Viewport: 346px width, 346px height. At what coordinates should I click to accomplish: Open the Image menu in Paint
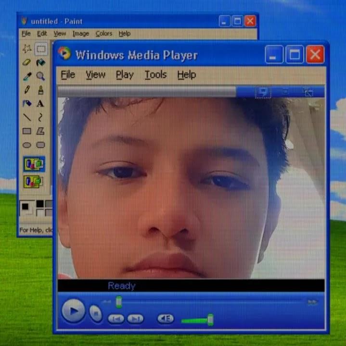pyautogui.click(x=80, y=34)
